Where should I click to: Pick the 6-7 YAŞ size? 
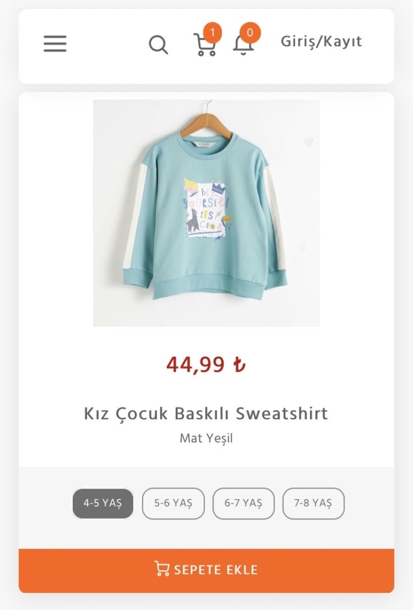(243, 503)
